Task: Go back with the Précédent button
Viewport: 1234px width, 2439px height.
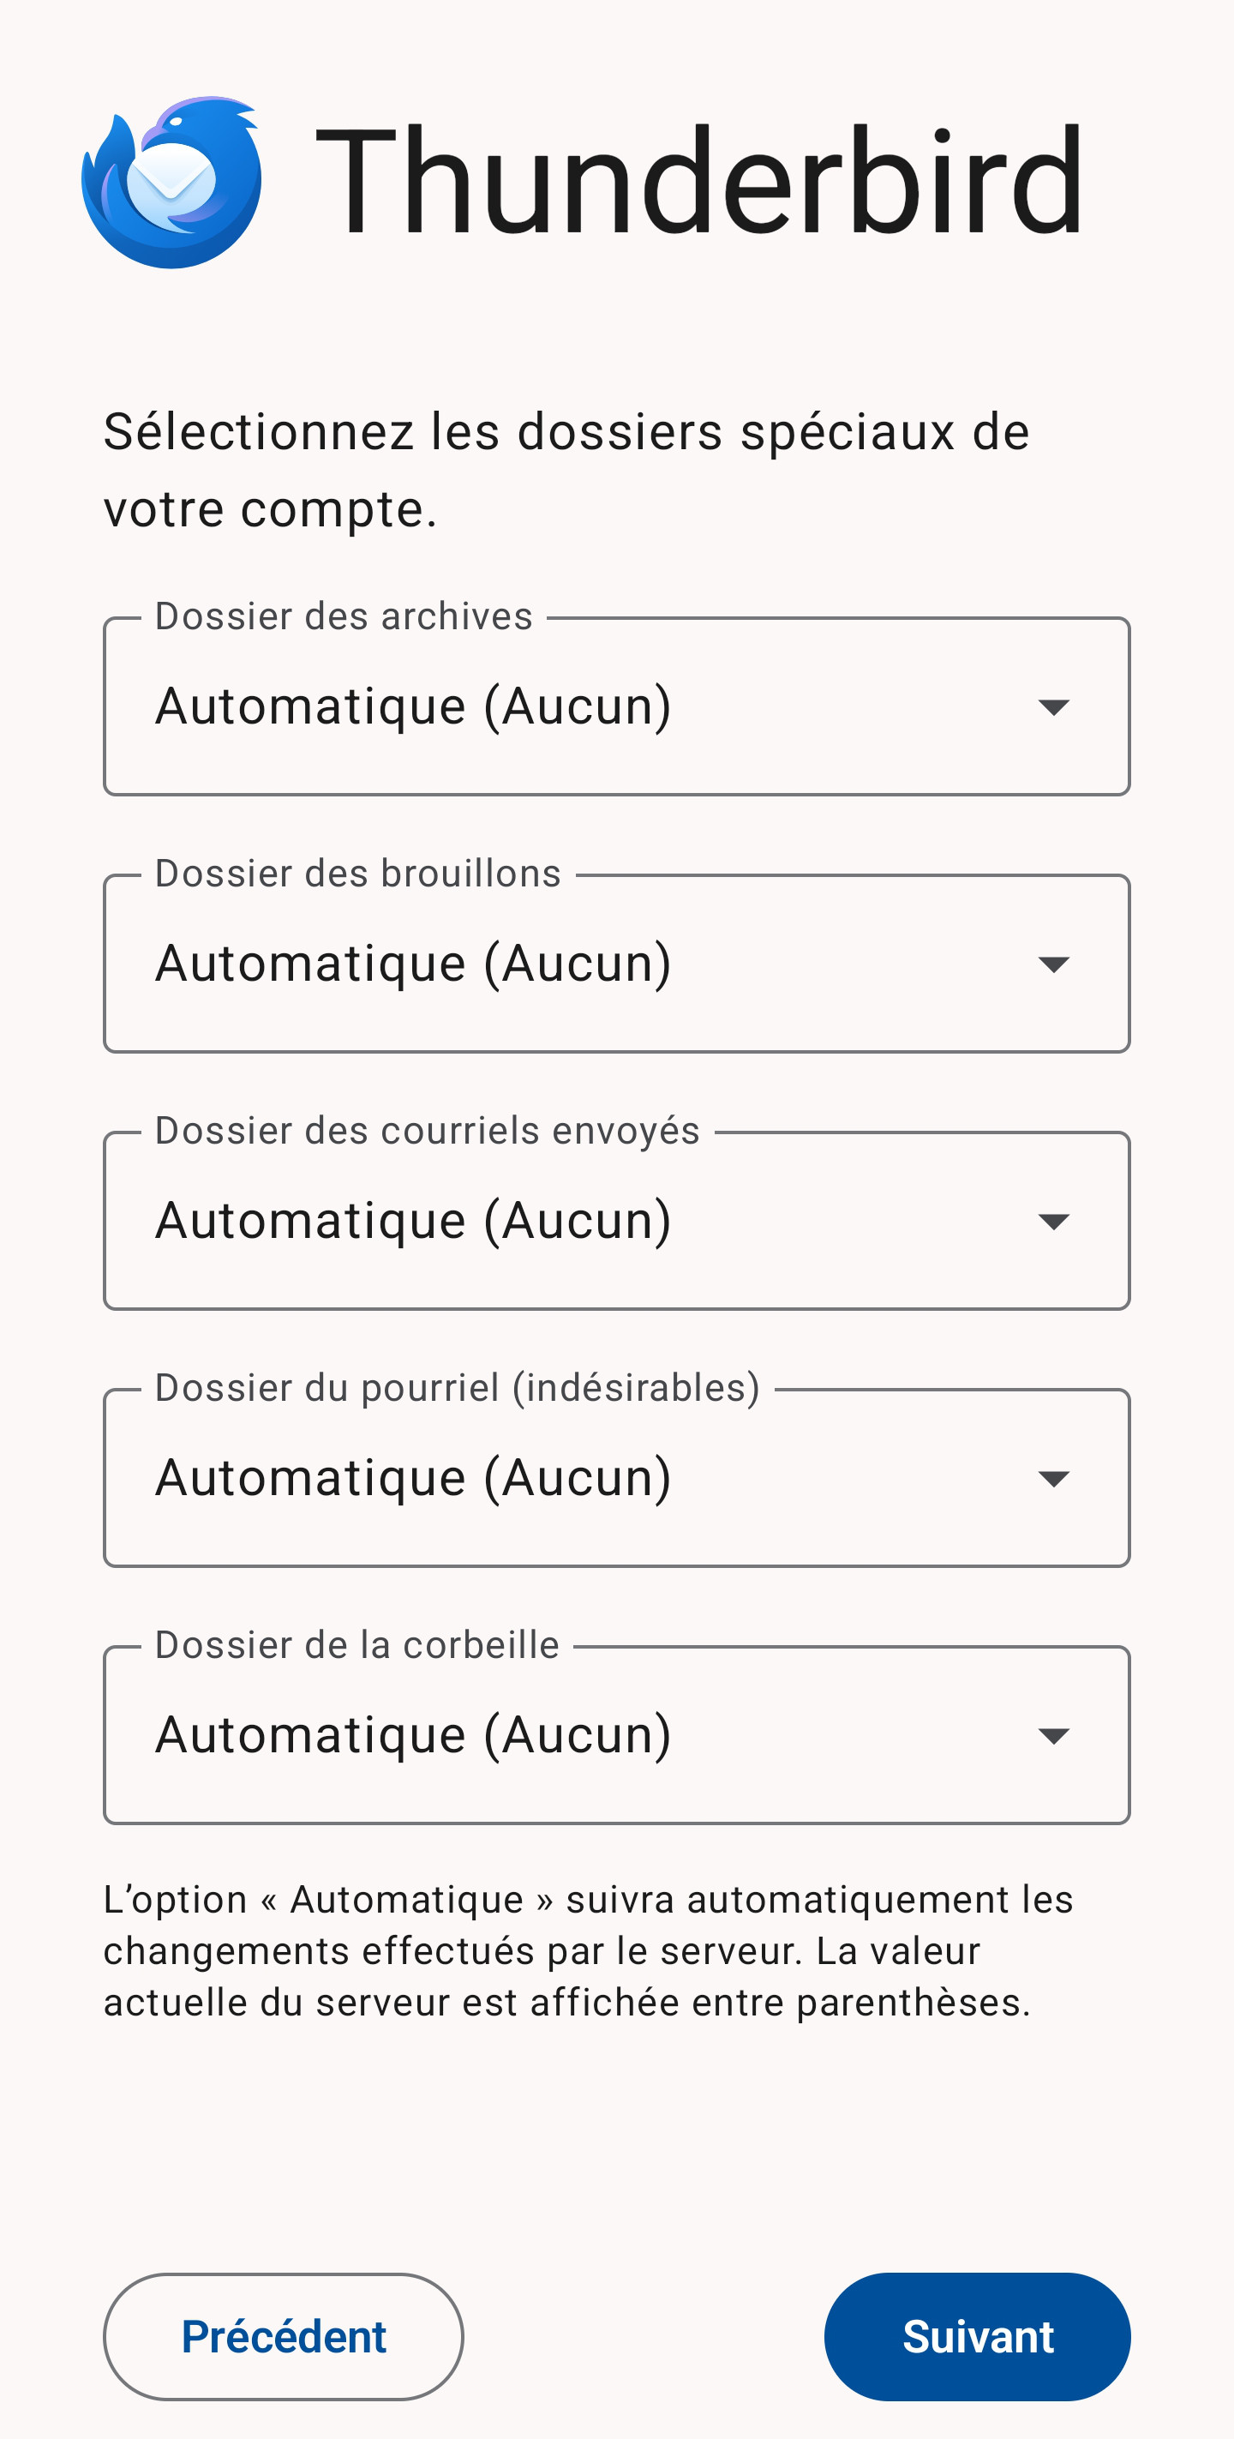Action: 283,2337
